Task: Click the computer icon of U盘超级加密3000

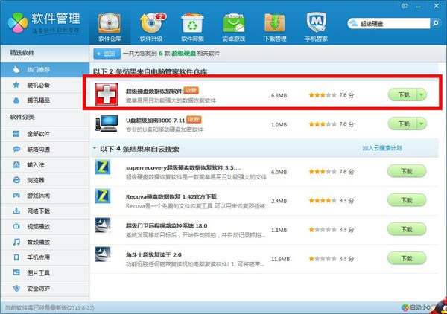Action: [107, 123]
